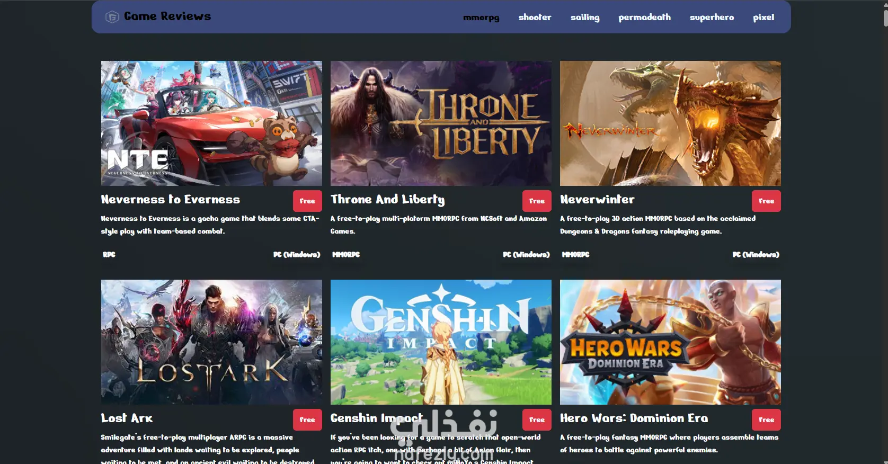The height and width of the screenshot is (464, 888).
Task: Click the Free button for Throne And Liberty
Action: (x=537, y=201)
